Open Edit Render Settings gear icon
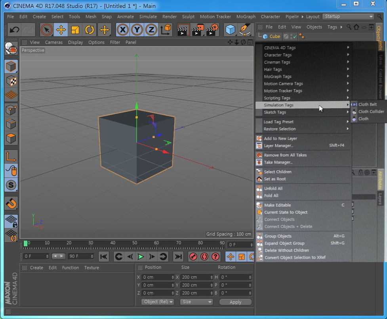The width and height of the screenshot is (387, 319). 212,30
